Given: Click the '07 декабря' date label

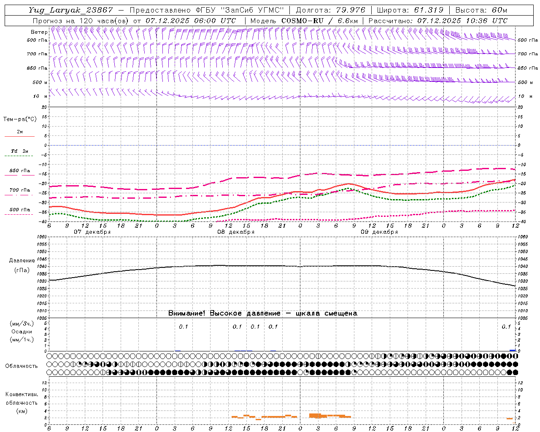Looking at the screenshot, I should coord(92,232).
